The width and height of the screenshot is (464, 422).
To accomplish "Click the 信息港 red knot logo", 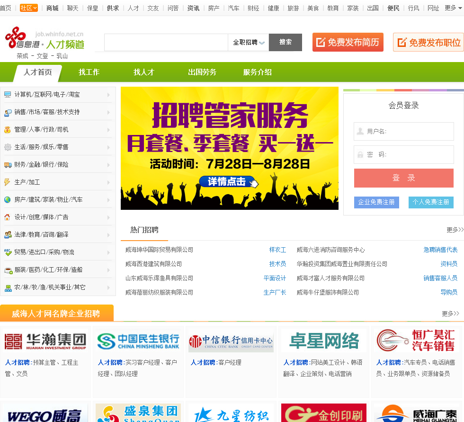I will coord(15,37).
